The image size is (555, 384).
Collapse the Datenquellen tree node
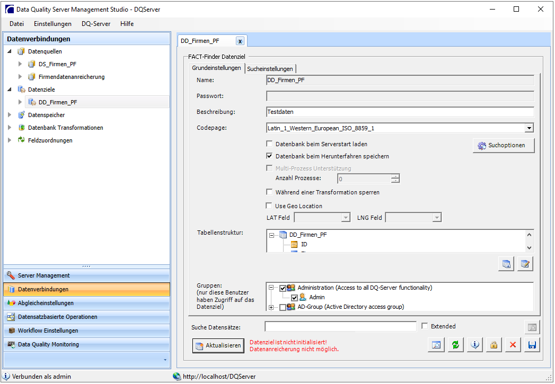click(10, 51)
